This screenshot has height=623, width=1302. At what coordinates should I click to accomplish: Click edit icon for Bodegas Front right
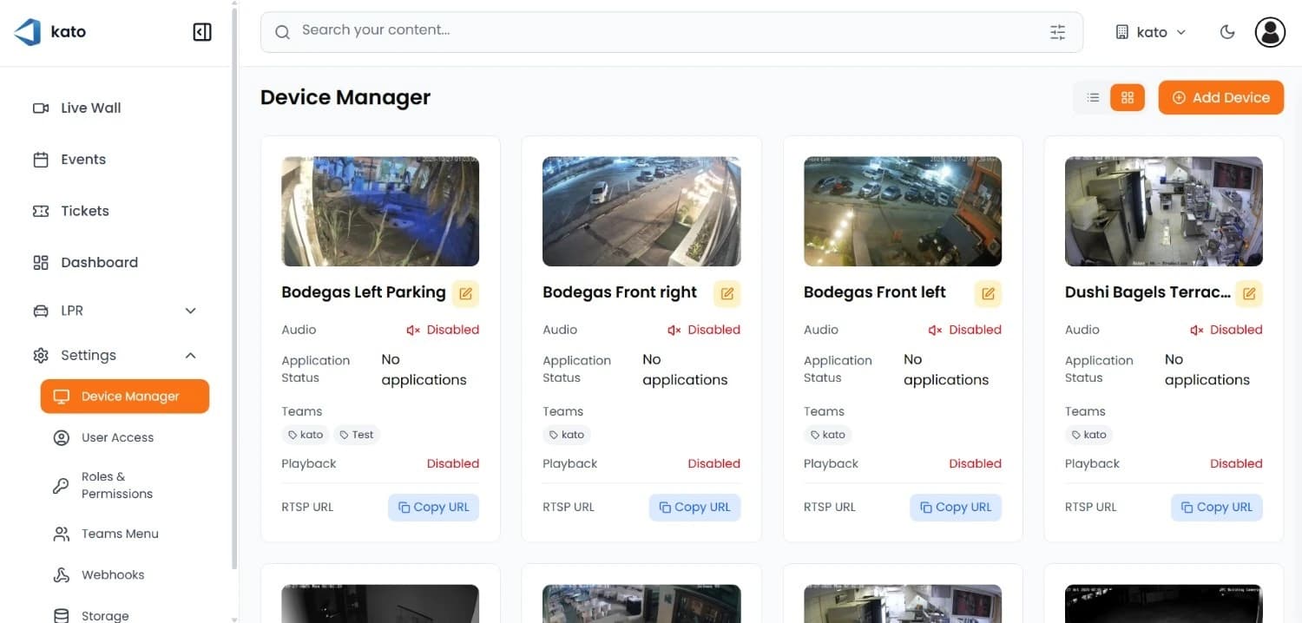[x=727, y=293]
